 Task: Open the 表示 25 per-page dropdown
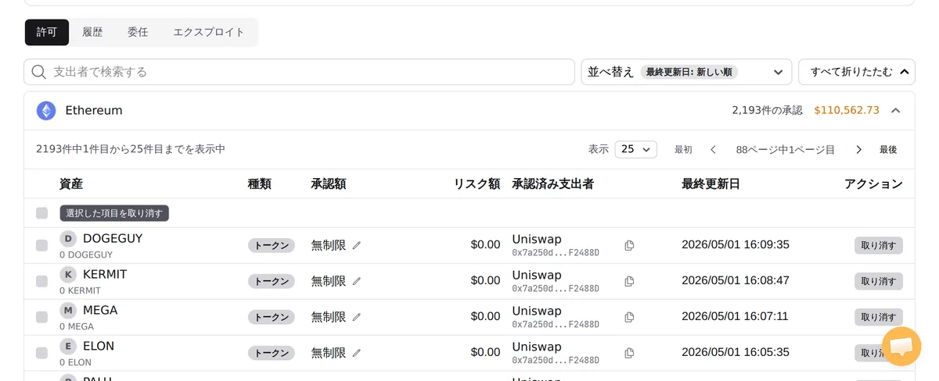click(x=635, y=149)
